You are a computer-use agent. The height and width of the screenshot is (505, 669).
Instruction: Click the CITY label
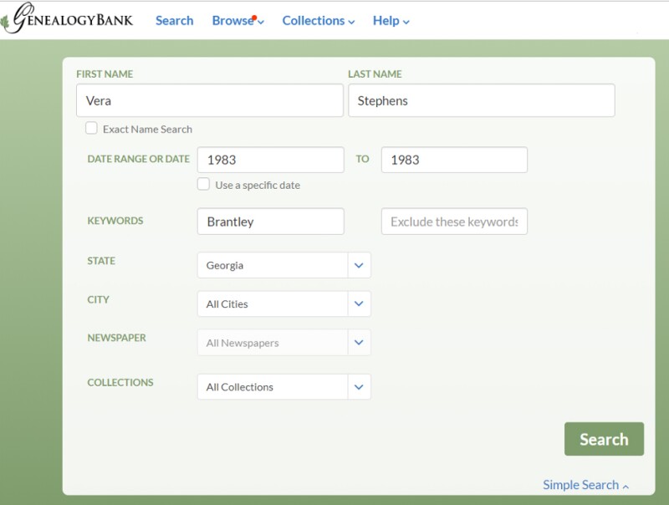98,300
